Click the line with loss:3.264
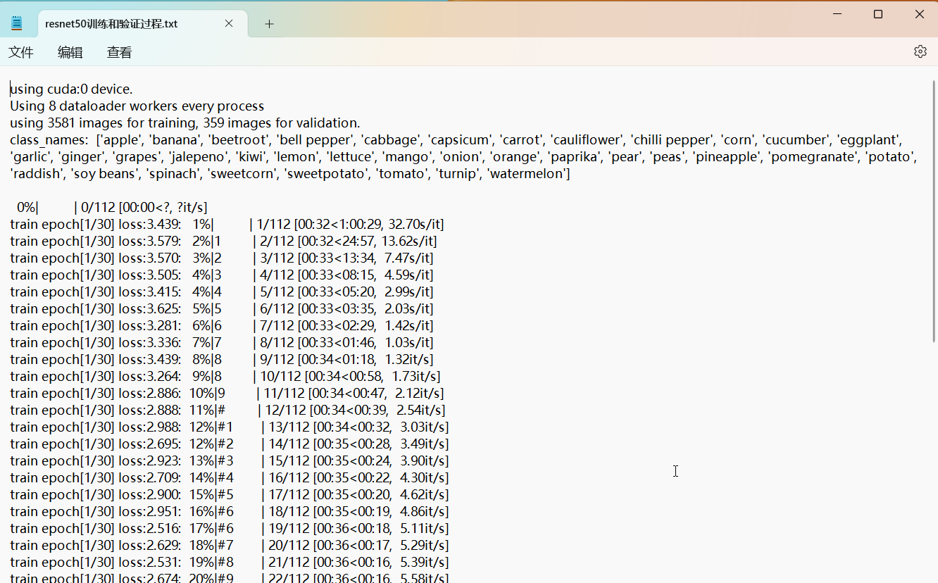 225,377
